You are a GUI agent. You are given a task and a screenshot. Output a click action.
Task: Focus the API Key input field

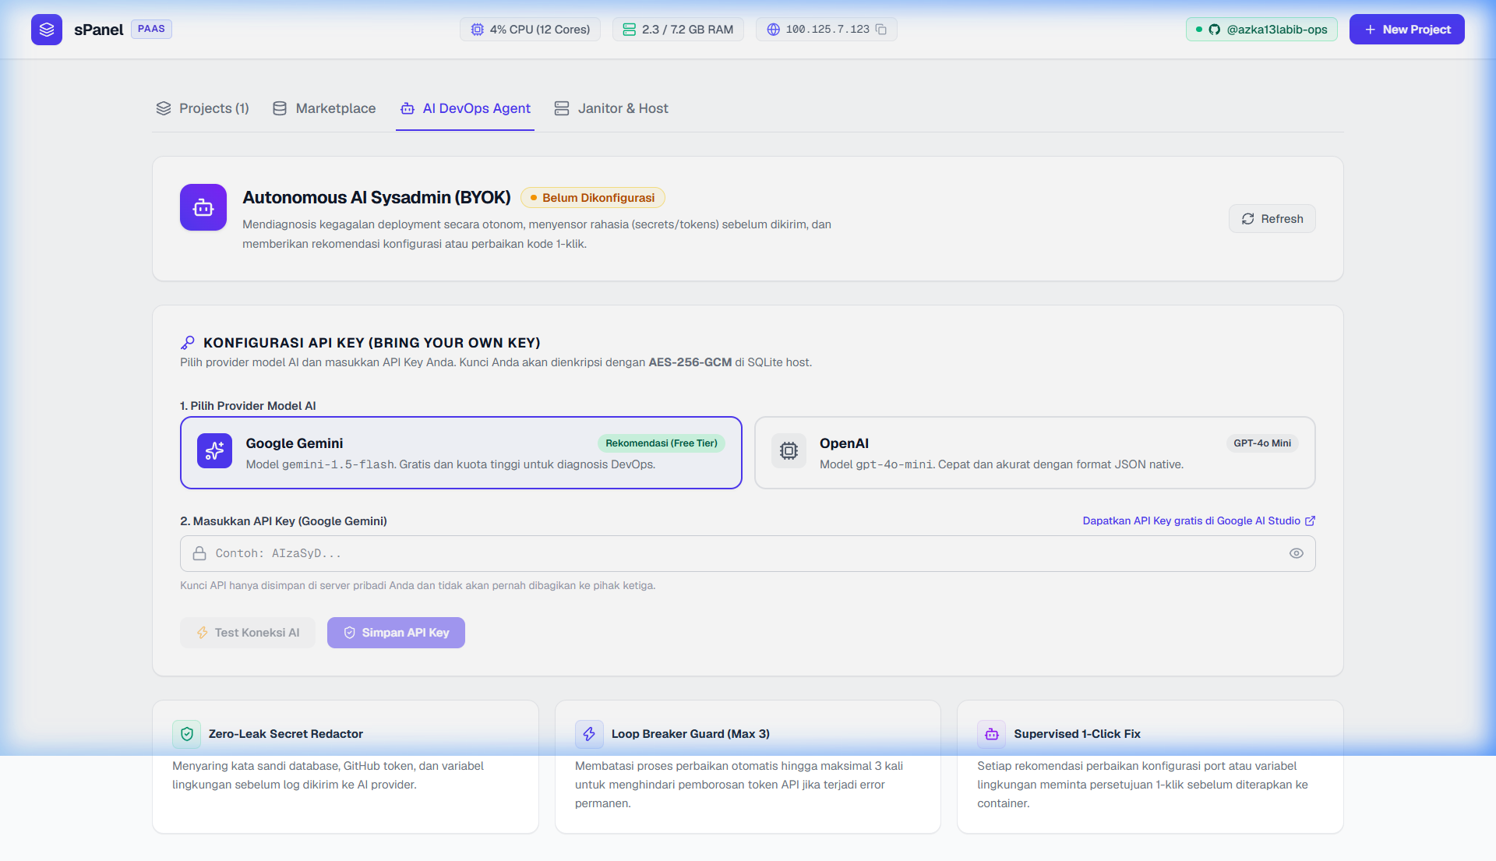[x=748, y=553]
